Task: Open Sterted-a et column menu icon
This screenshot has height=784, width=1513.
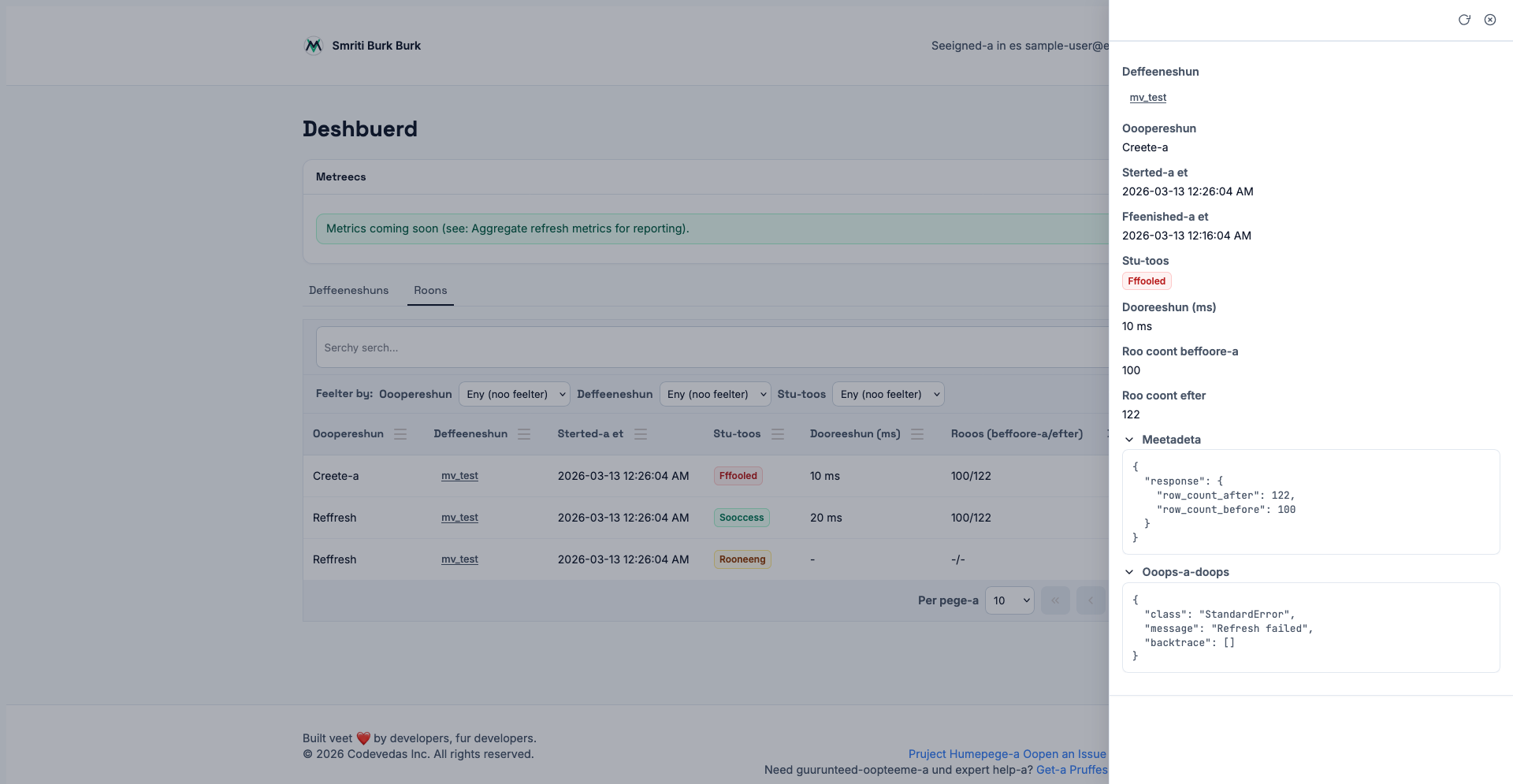Action: 641,434
